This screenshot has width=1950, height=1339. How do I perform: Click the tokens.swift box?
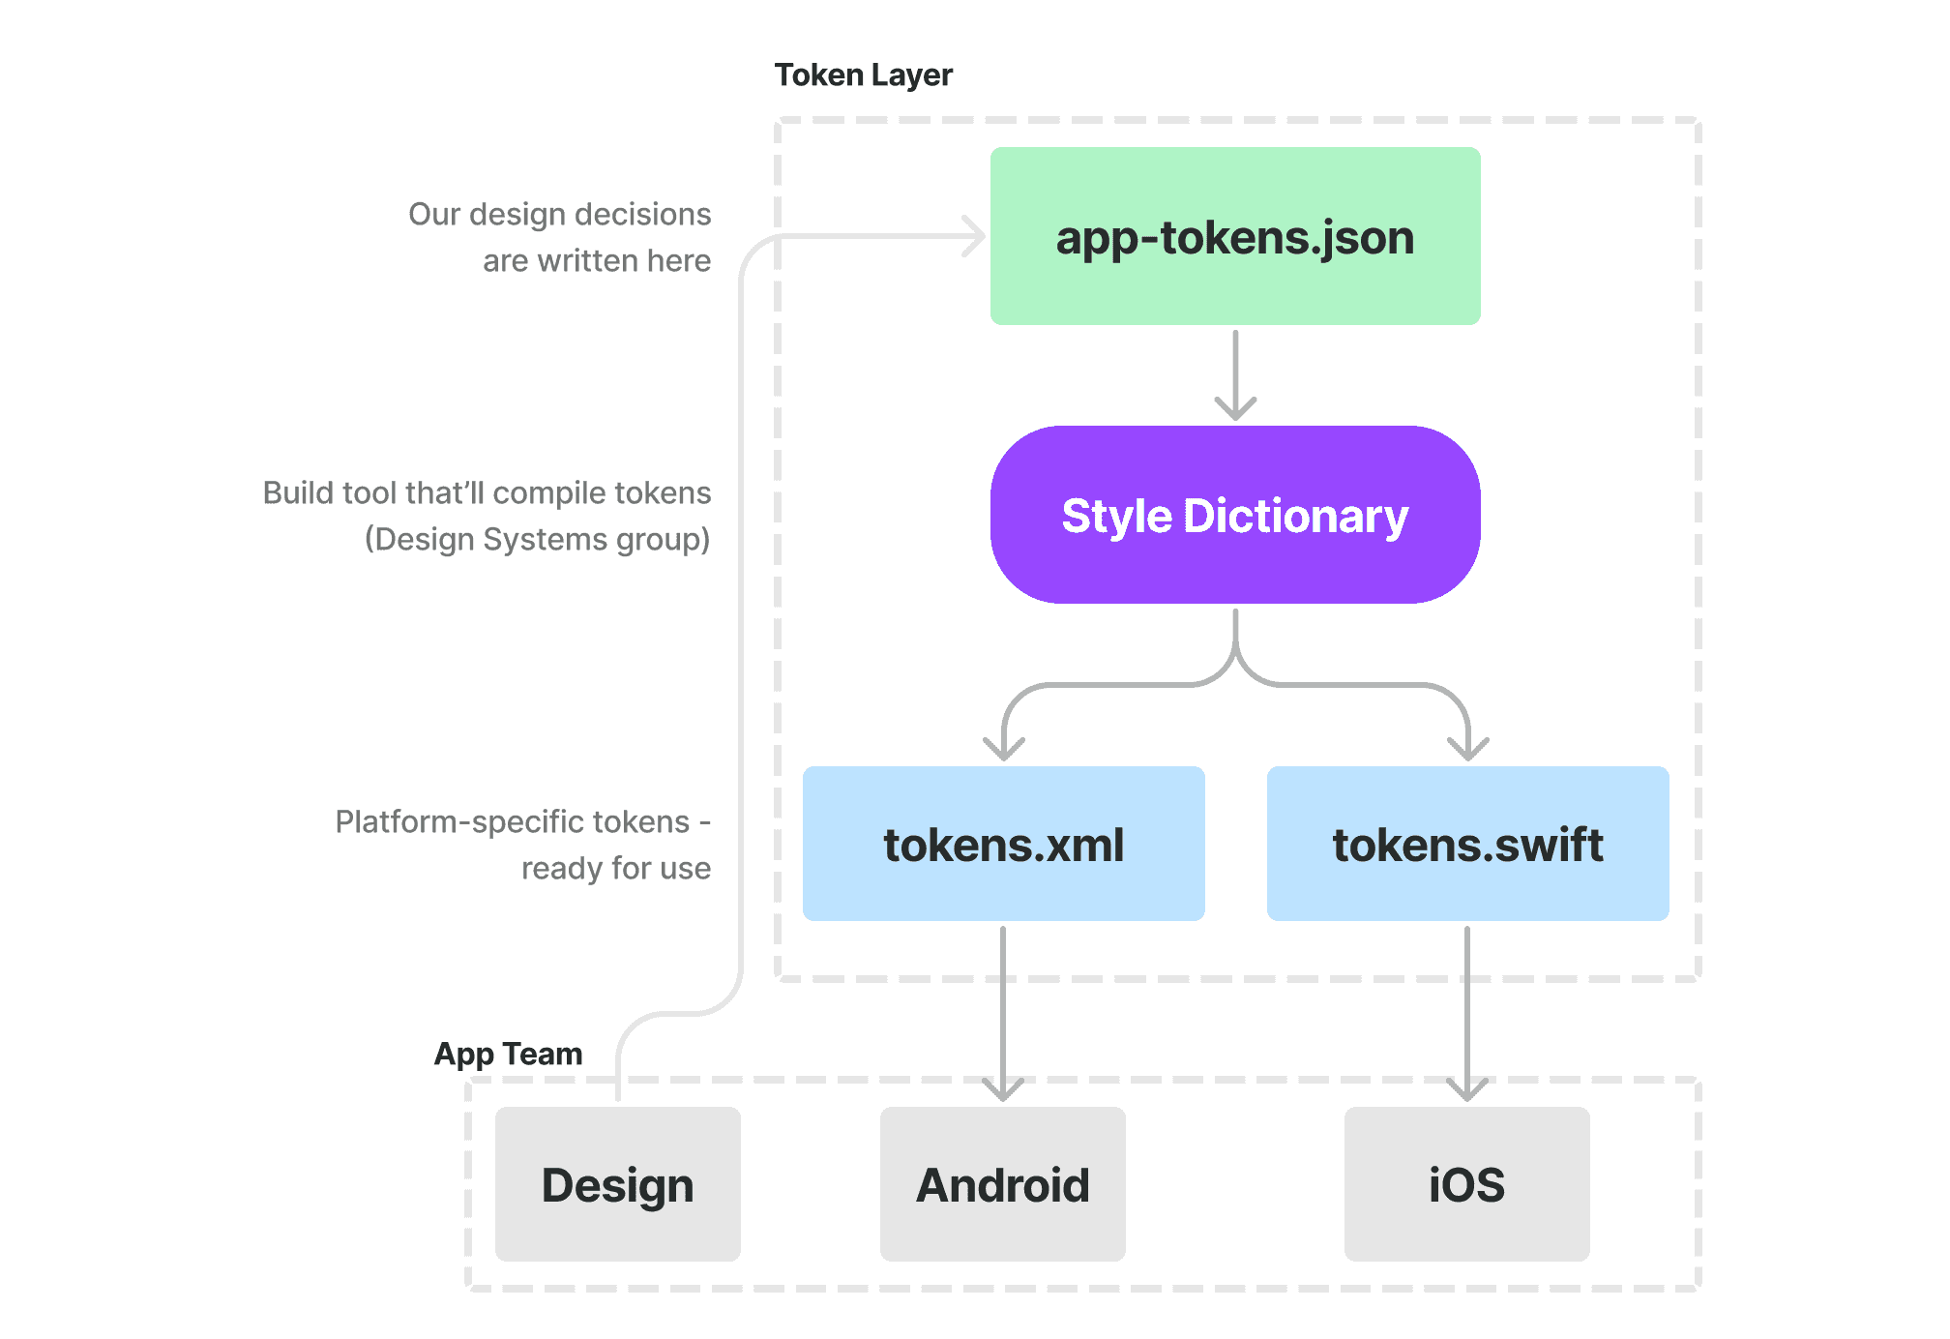[1468, 844]
